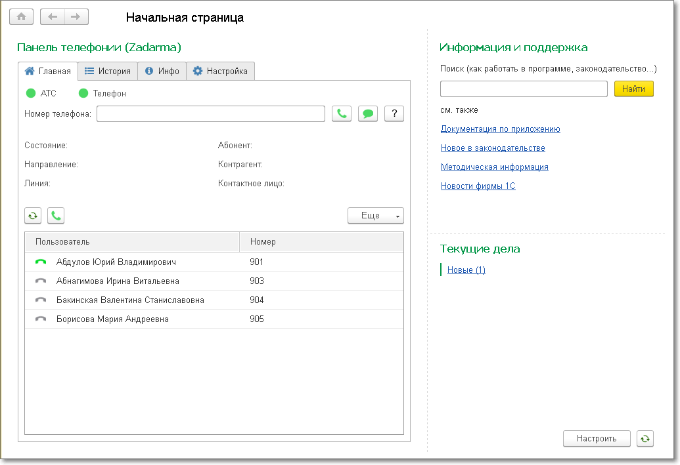The height and width of the screenshot is (465, 680).
Task: Open help with question mark button
Action: point(394,113)
